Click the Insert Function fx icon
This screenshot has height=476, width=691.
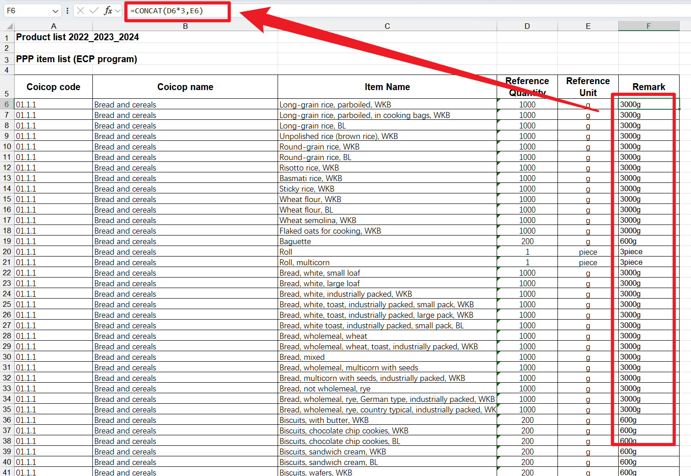pyautogui.click(x=108, y=11)
